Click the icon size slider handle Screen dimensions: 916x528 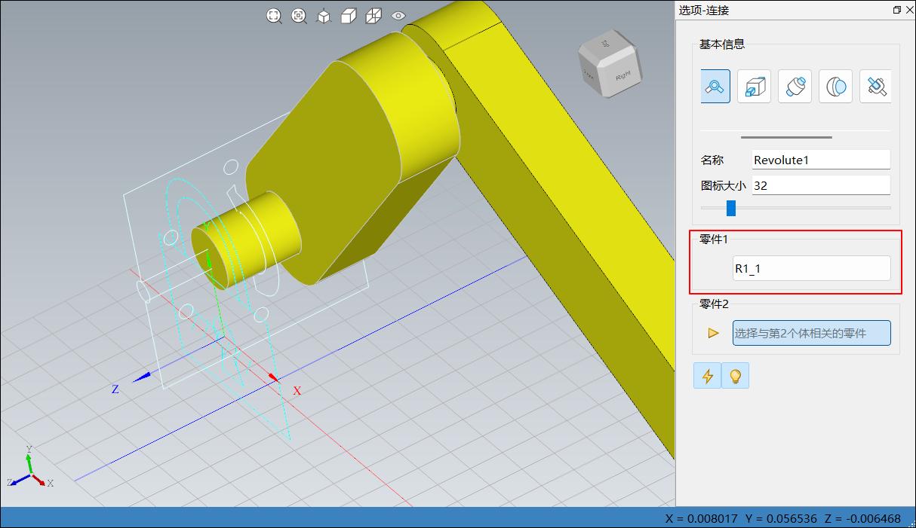(730, 208)
